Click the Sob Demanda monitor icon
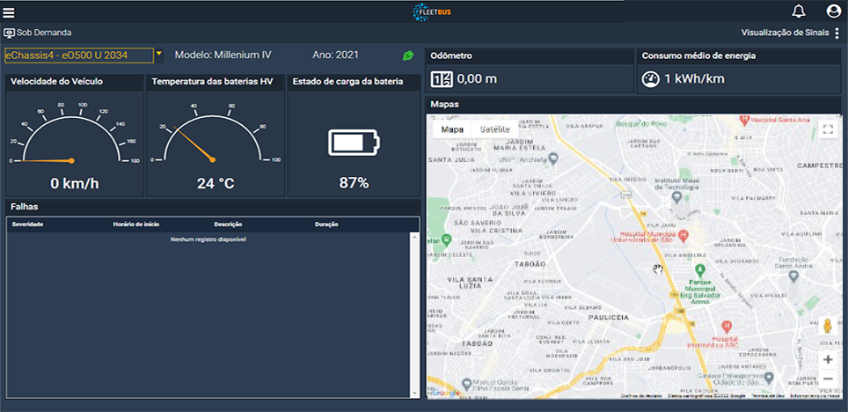848x412 pixels. tap(10, 33)
